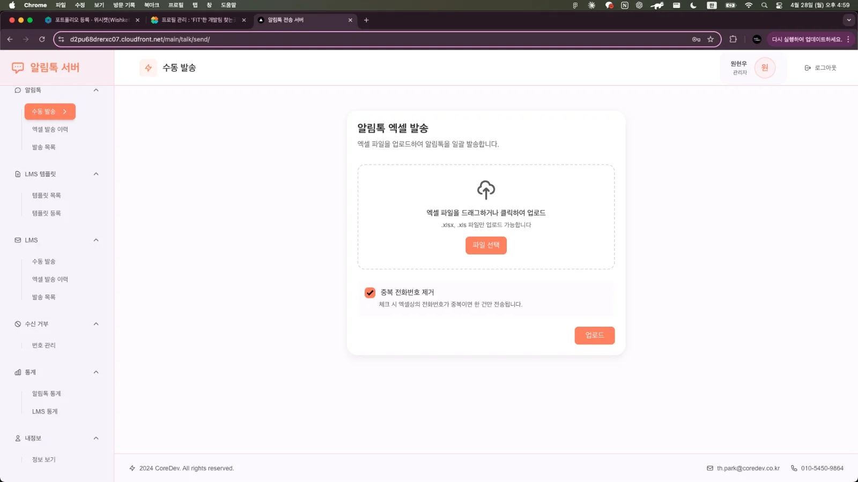This screenshot has width=858, height=482.
Task: Switch to the 프로필 관리 browser tab
Action: coord(198,20)
